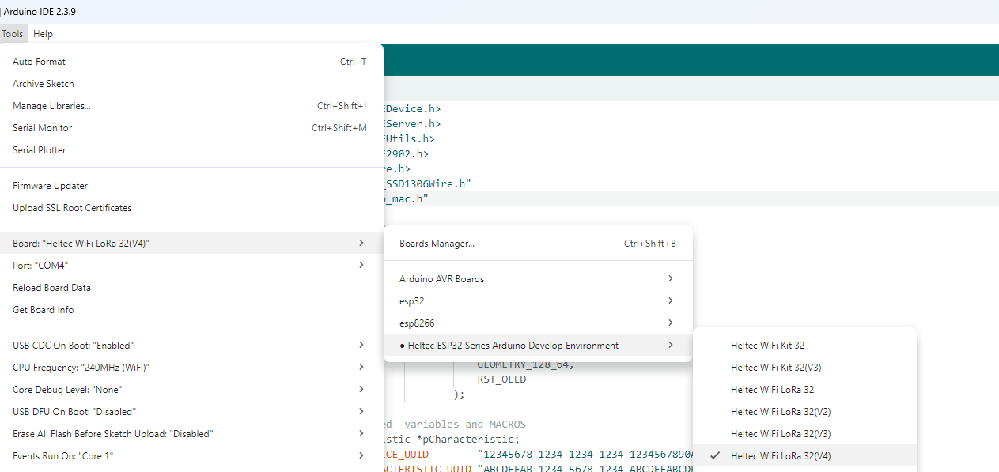
Task: Expand the esp32 boards submenu
Action: coord(538,301)
